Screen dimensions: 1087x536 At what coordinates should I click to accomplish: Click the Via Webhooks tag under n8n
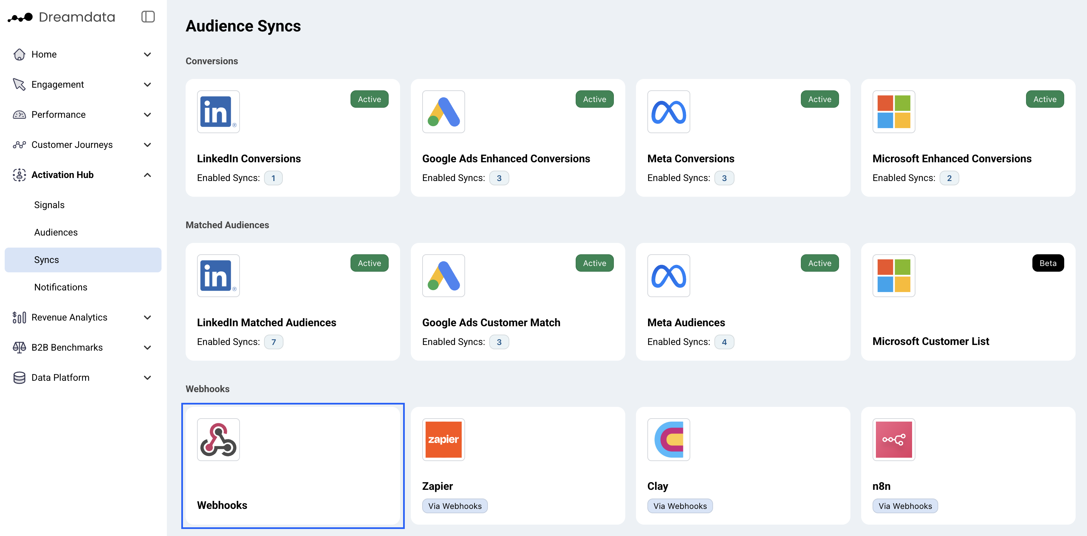[905, 506]
